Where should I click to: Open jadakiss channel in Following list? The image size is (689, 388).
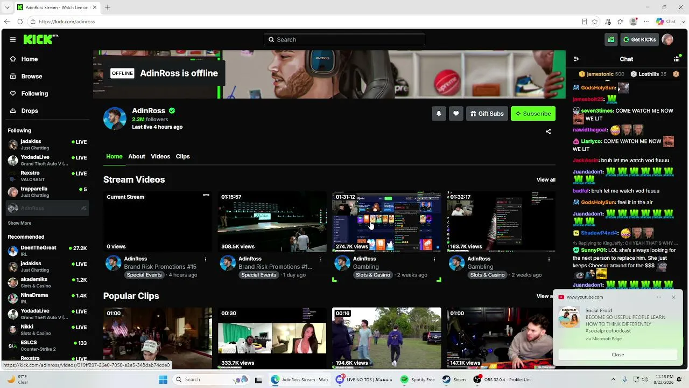47,144
